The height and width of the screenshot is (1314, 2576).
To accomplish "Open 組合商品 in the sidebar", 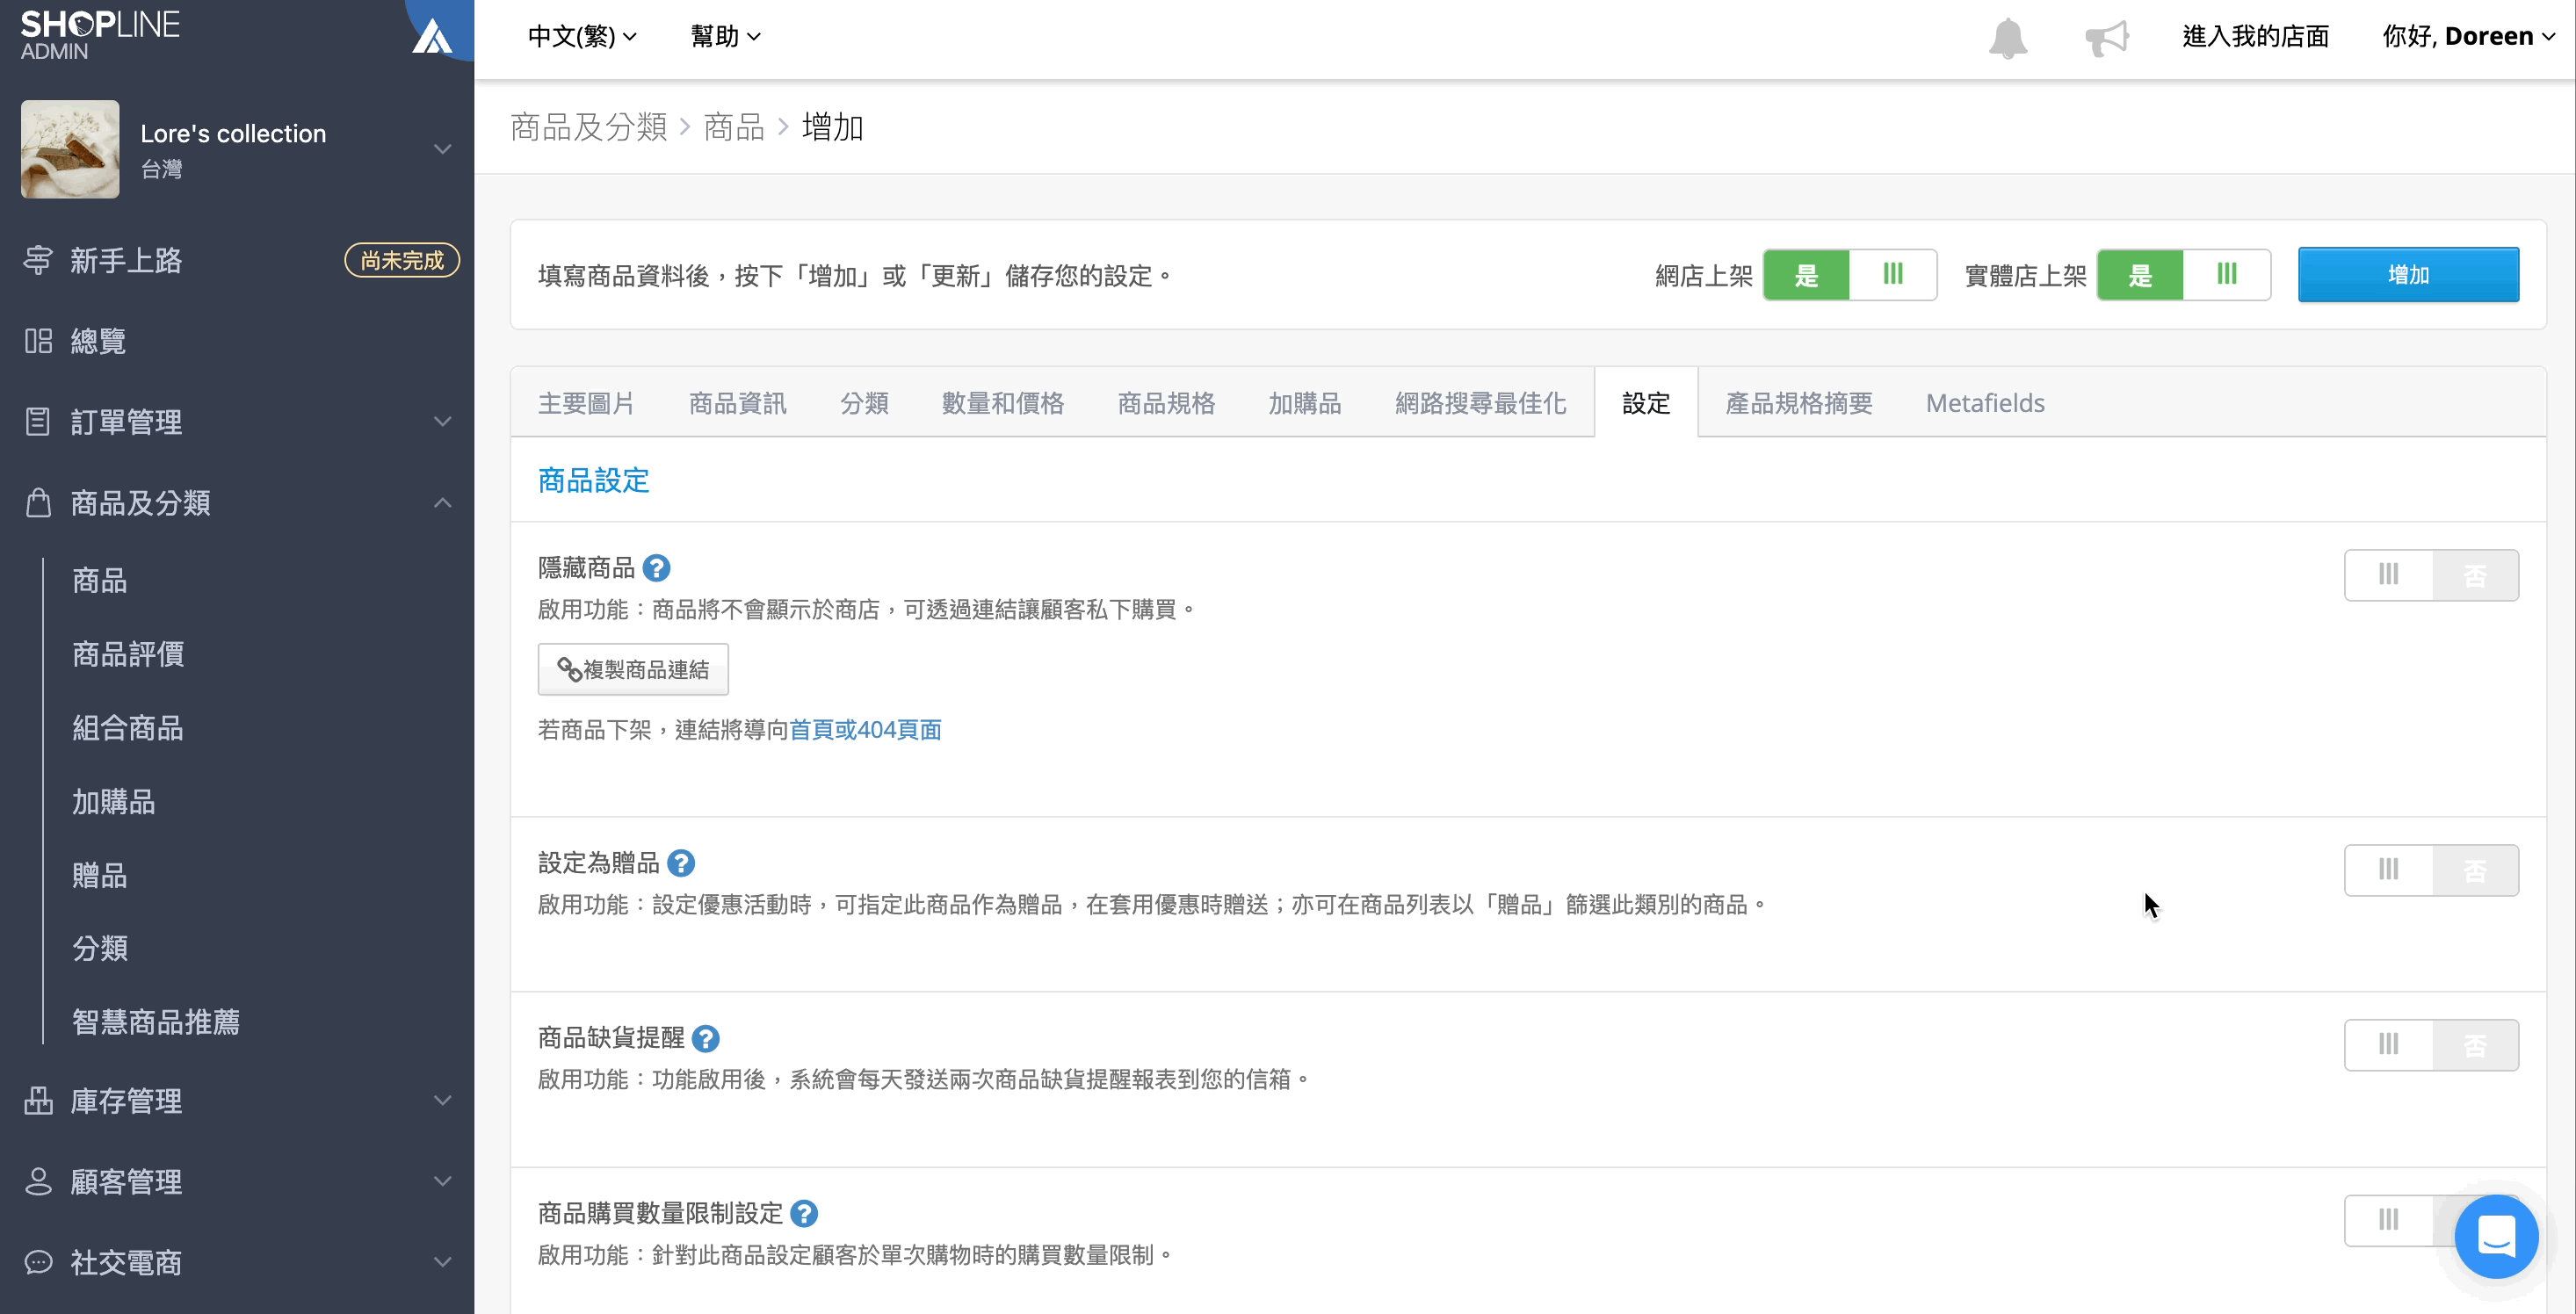I will (128, 728).
